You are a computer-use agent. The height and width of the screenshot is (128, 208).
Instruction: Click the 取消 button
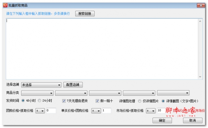point(193,120)
